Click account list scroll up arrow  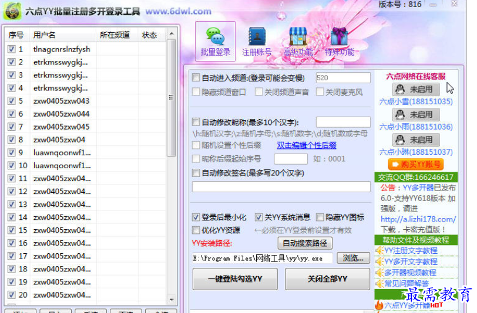pyautogui.click(x=172, y=33)
